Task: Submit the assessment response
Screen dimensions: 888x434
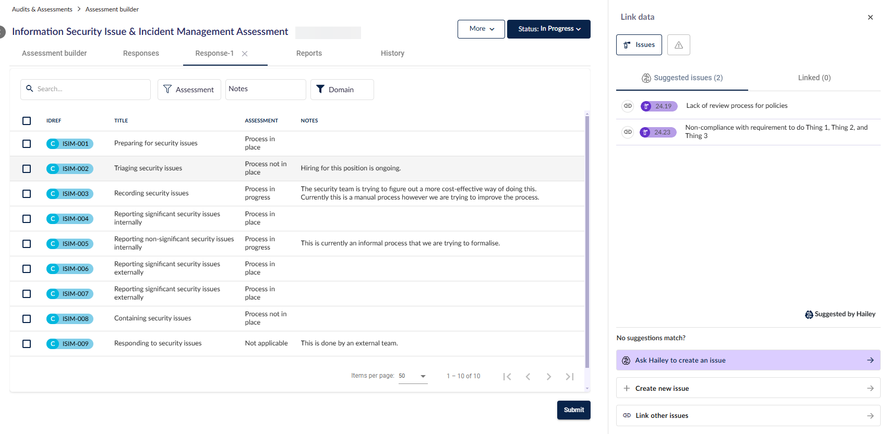Action: (x=574, y=410)
